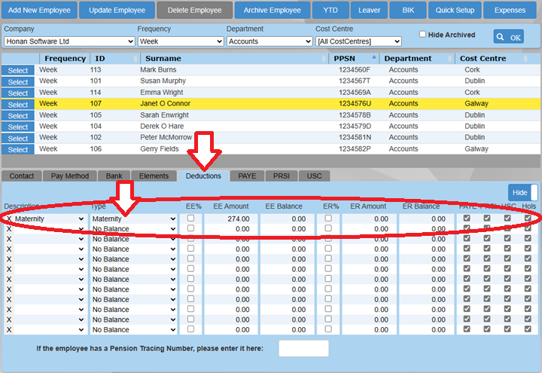542x373 pixels.
Task: Sort the list by PPSN arrow
Action: pos(373,58)
